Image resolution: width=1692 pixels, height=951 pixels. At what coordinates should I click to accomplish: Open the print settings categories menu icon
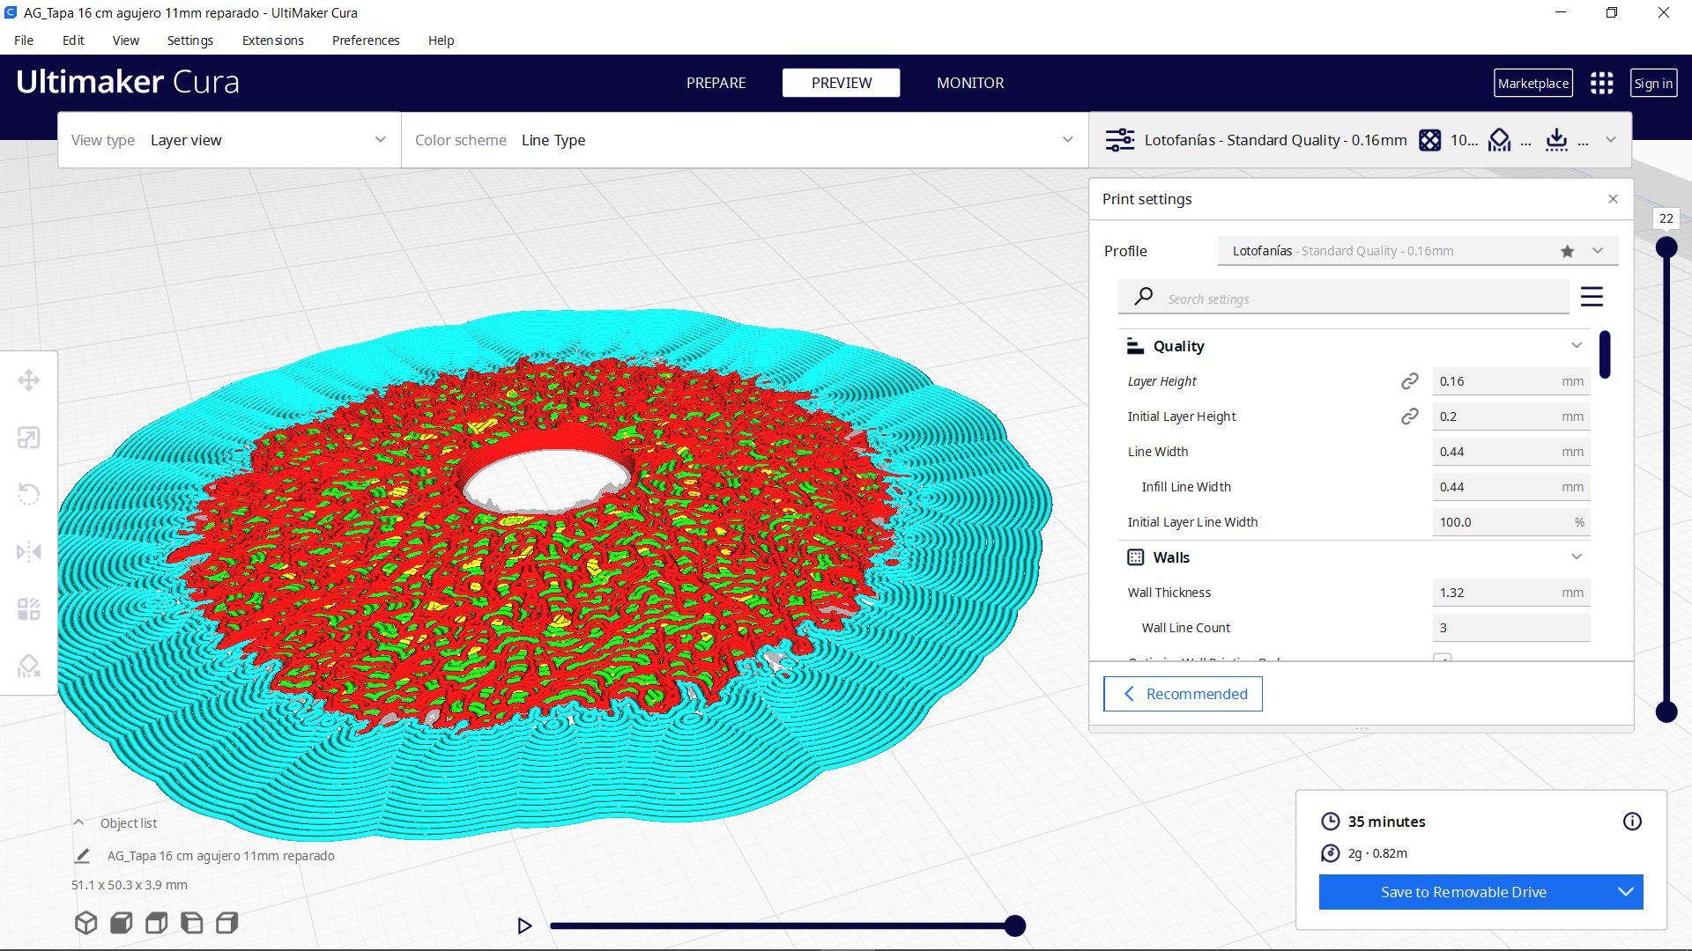point(1592,296)
